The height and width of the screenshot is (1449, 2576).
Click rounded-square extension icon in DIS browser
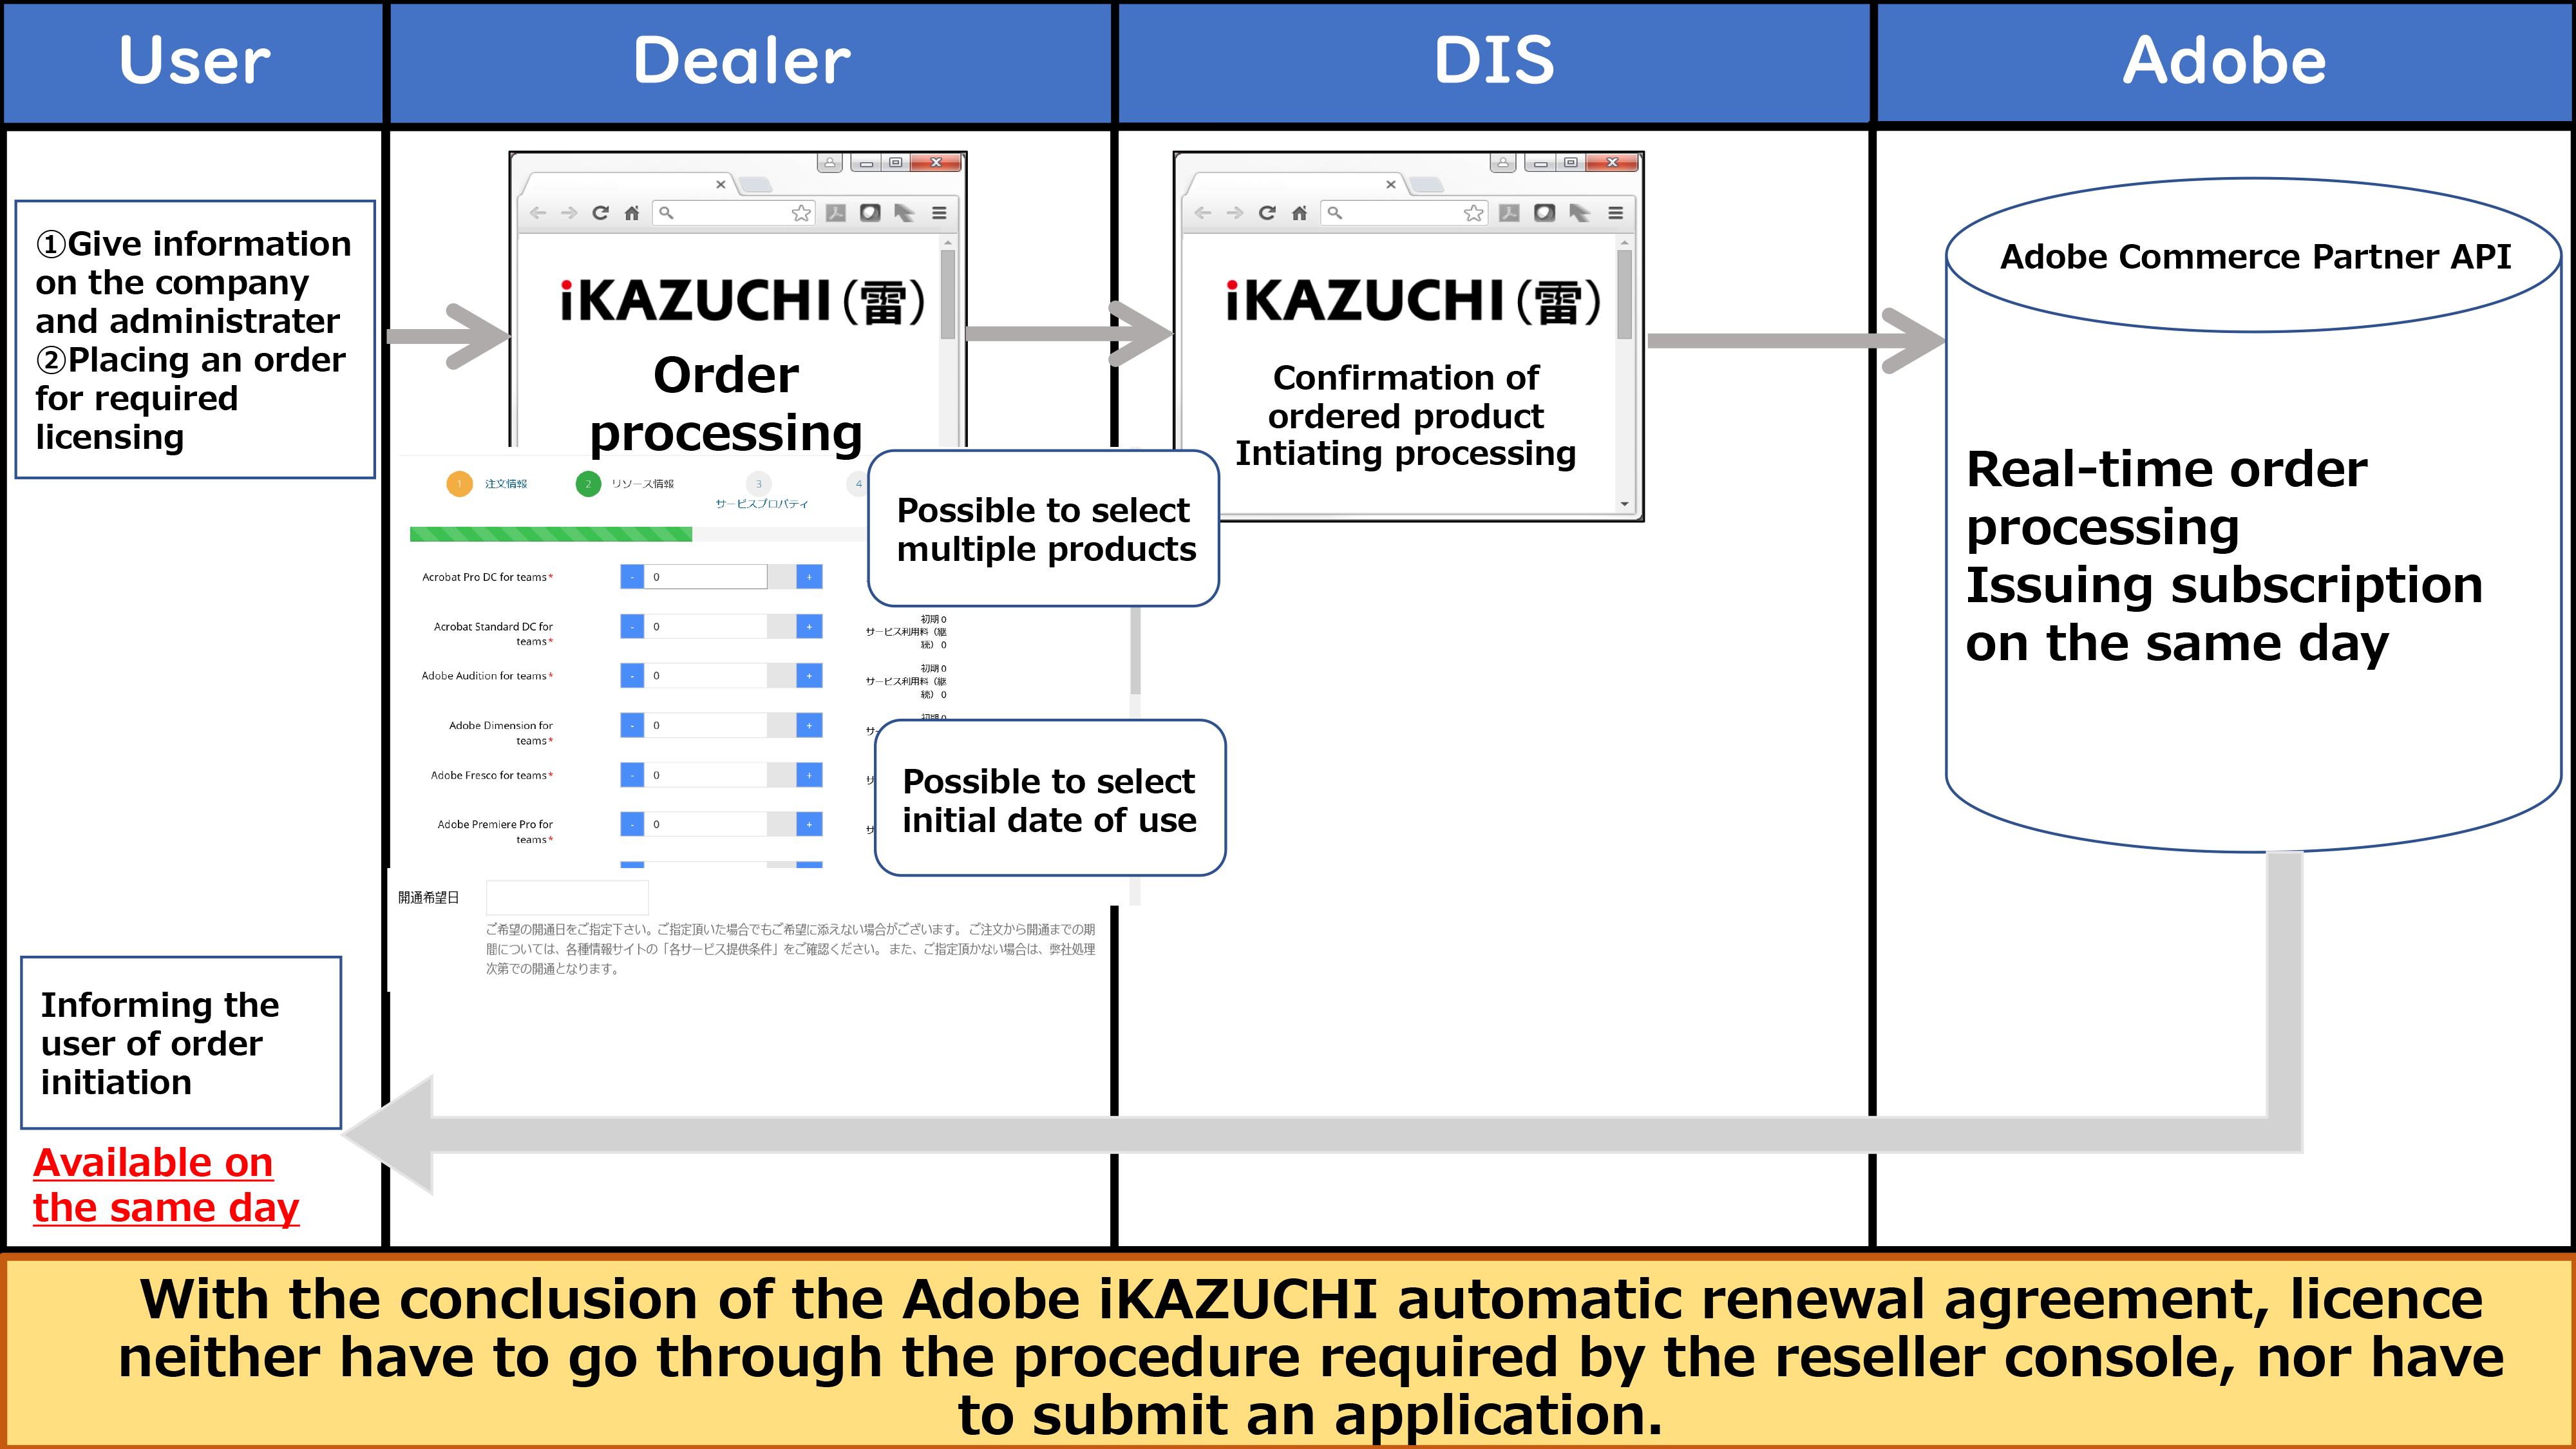click(x=1545, y=213)
